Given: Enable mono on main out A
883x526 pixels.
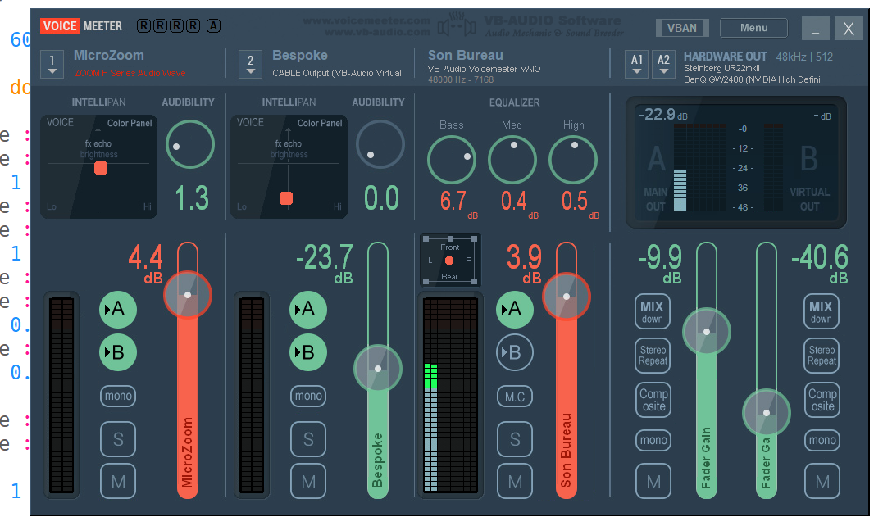Looking at the screenshot, I should 653,440.
